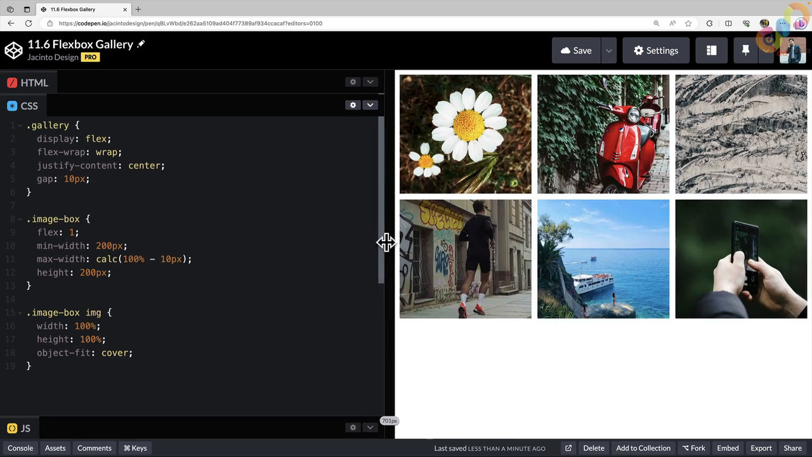
Task: Click the daisy flower thumbnail
Action: (466, 134)
